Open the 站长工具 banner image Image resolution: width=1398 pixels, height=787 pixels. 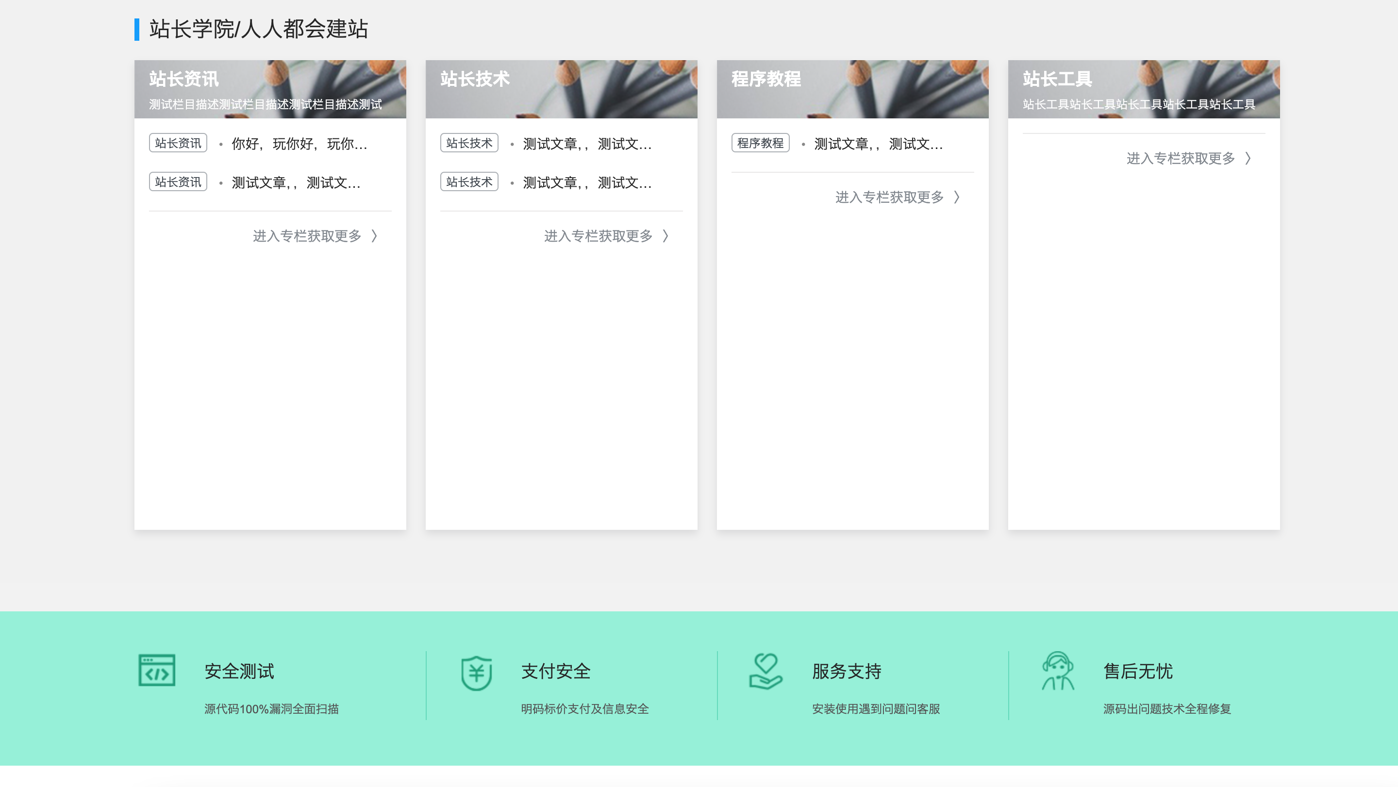tap(1144, 89)
